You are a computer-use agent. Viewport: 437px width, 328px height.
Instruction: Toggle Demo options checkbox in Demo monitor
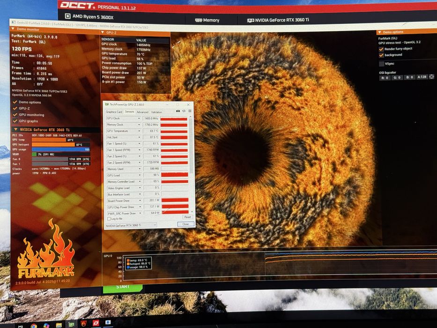tap(15, 102)
